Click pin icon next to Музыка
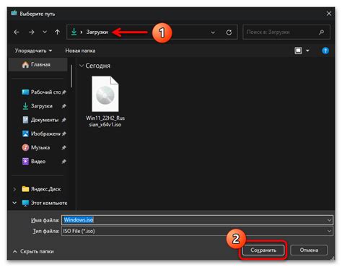The height and width of the screenshot is (267, 342). tap(63, 147)
